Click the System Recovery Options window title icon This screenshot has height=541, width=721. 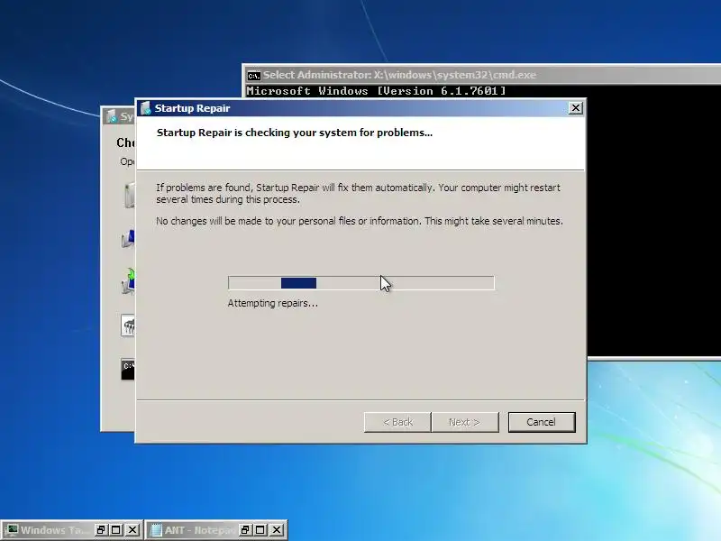tap(111, 116)
